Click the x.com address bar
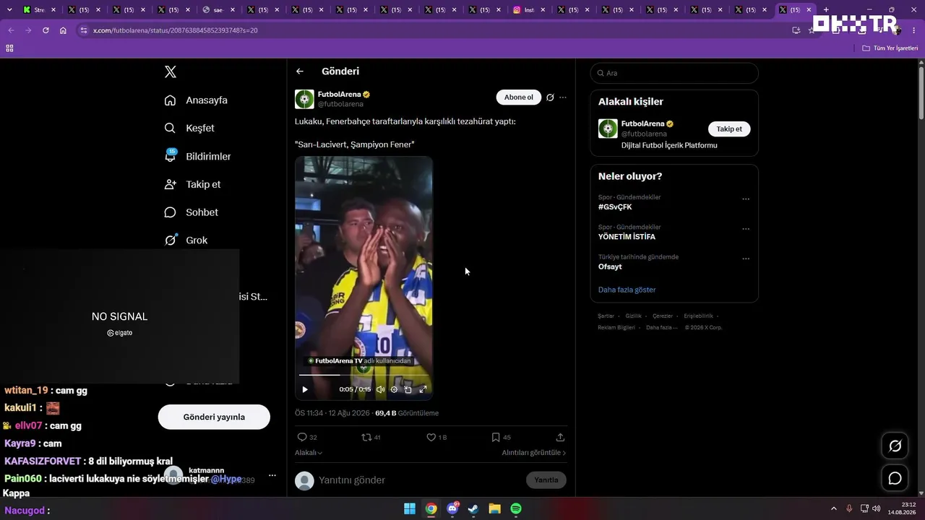 (x=434, y=30)
